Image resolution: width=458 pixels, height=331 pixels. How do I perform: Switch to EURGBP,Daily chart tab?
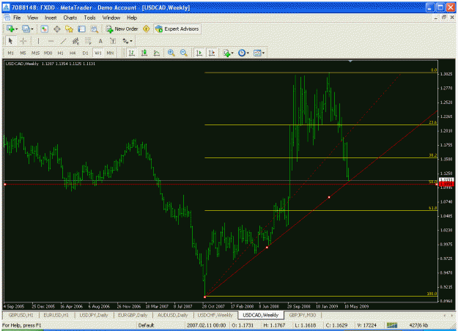pyautogui.click(x=133, y=315)
